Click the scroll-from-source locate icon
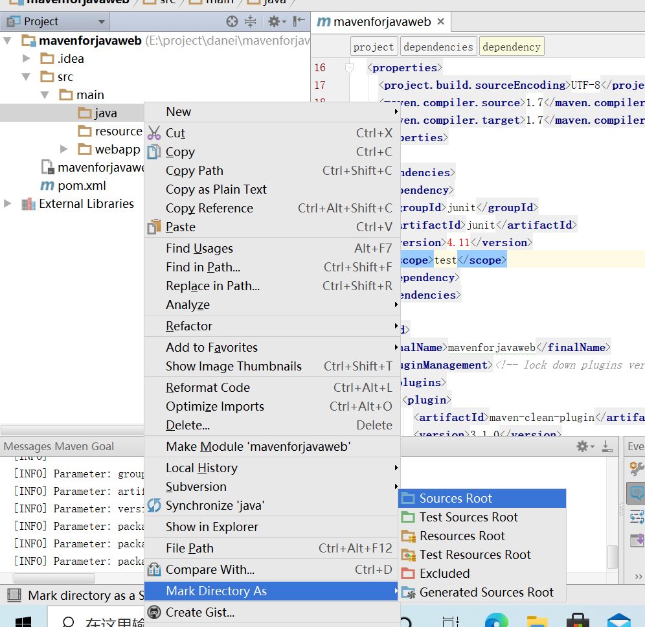645x627 pixels. tap(232, 21)
